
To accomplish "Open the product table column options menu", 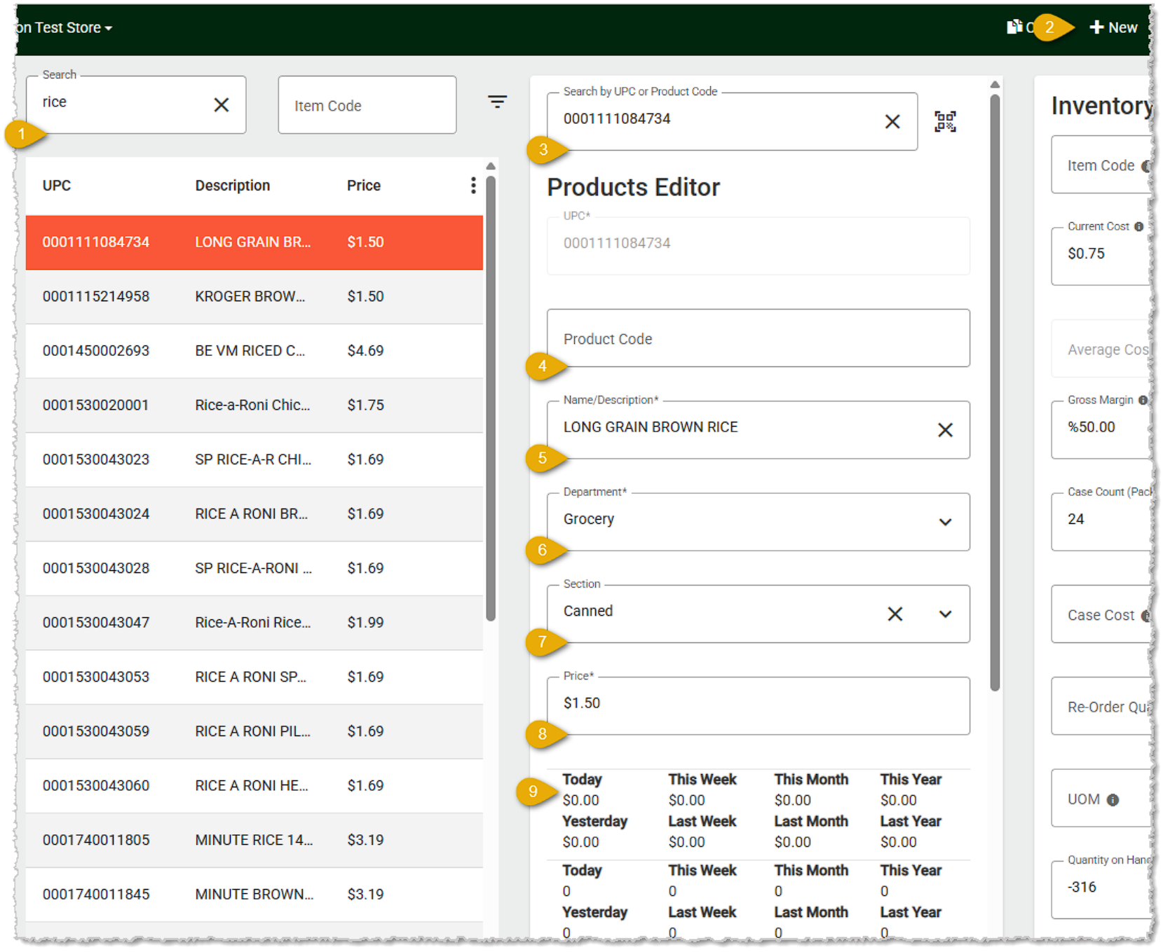I will 473,185.
